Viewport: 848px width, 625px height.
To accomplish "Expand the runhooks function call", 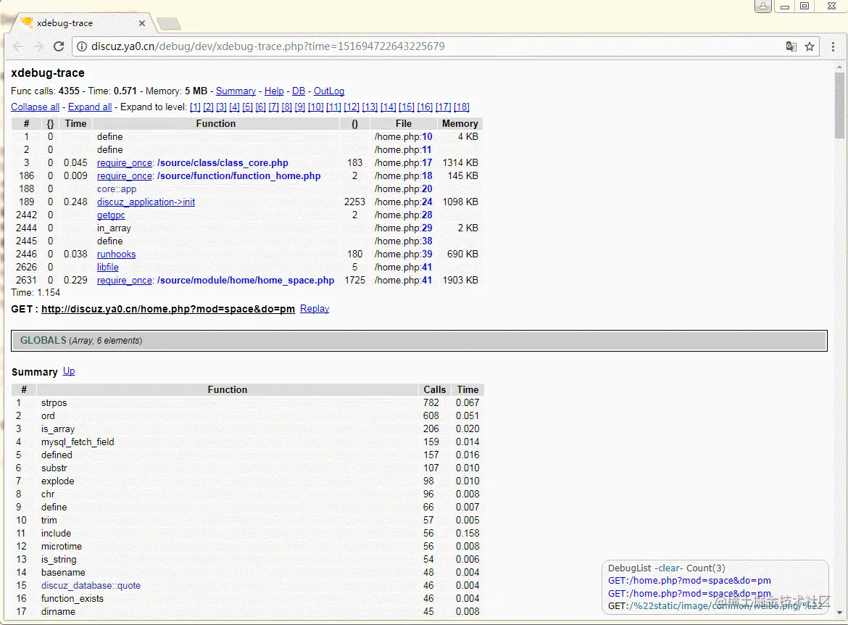I will coord(116,254).
